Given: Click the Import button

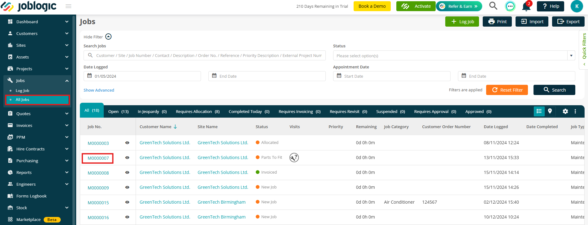Looking at the screenshot, I should point(532,21).
